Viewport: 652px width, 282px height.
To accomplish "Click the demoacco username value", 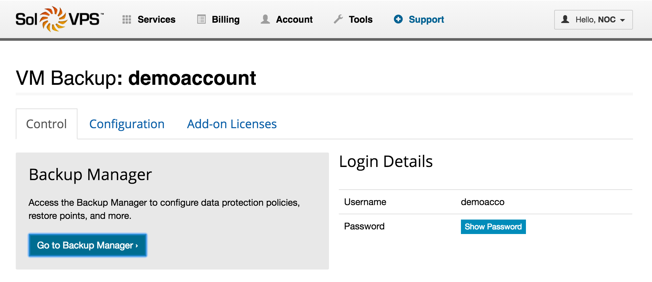I will (483, 202).
